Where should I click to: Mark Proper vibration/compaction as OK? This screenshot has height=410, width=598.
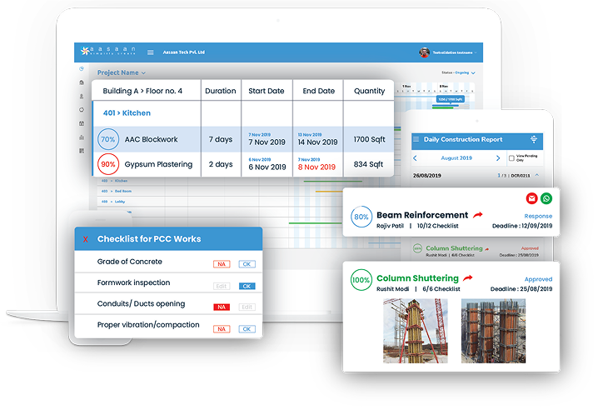[x=247, y=328]
